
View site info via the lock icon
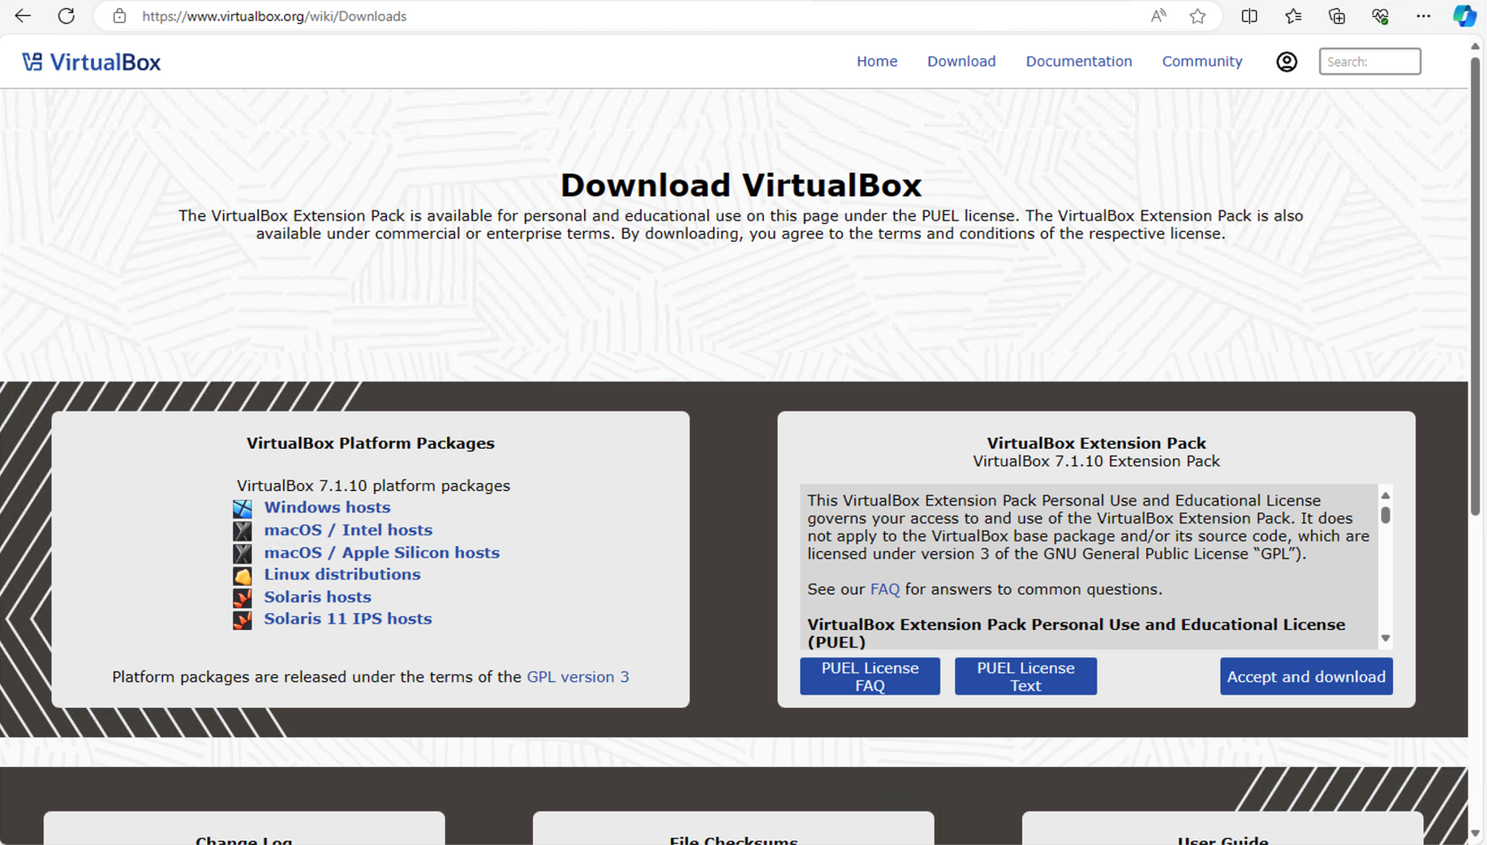119,16
